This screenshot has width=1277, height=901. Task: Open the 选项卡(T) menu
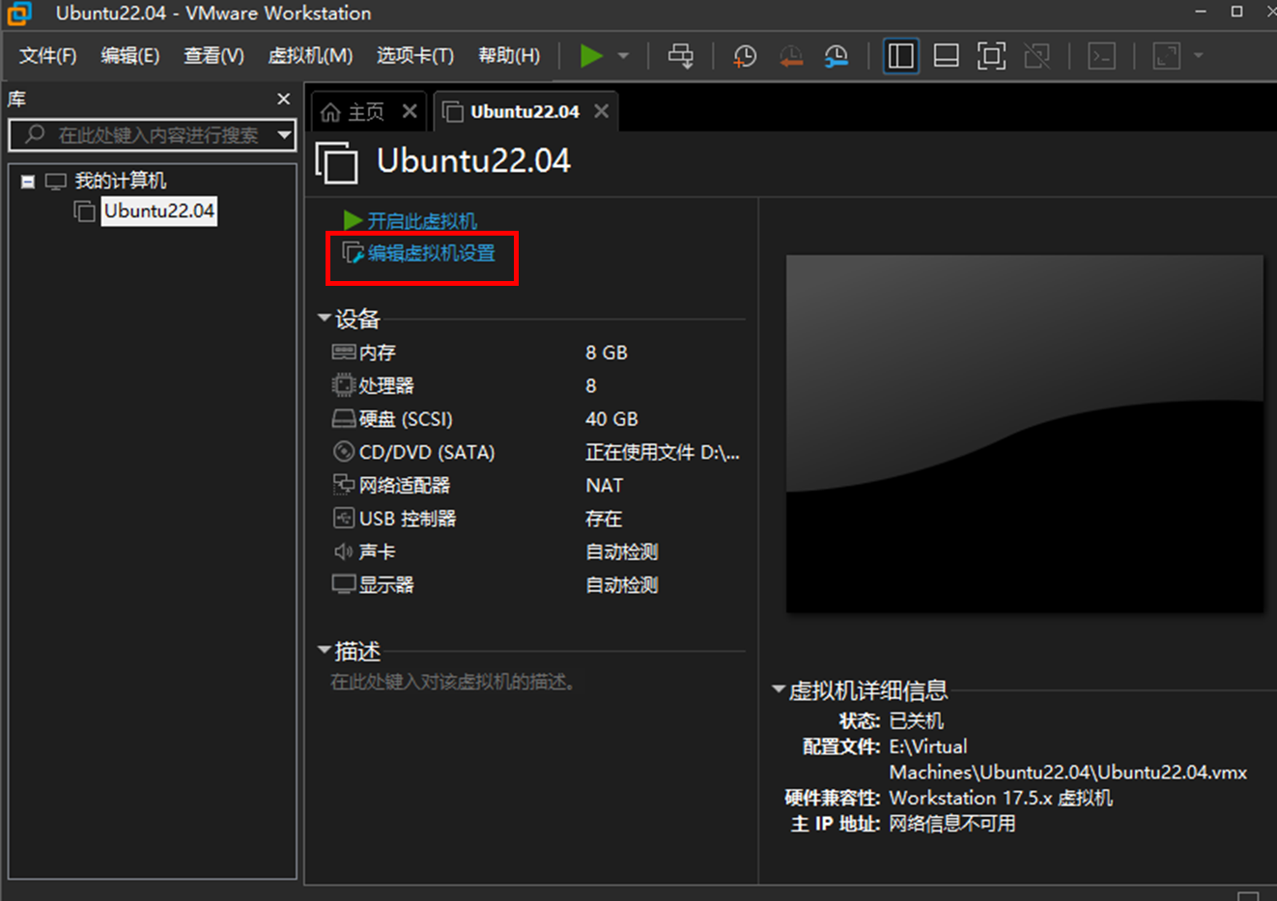pyautogui.click(x=414, y=56)
